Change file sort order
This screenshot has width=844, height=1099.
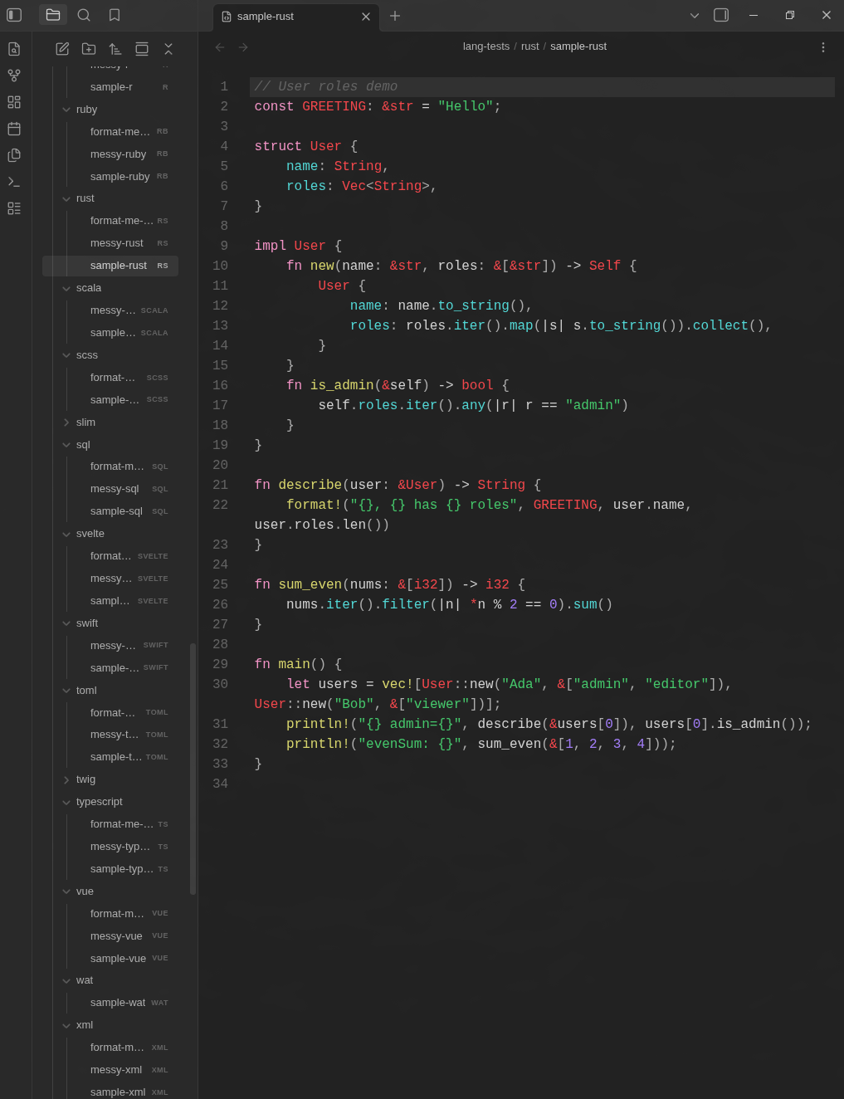pyautogui.click(x=115, y=49)
